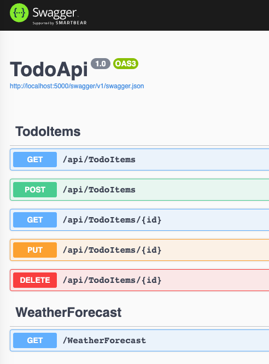Click the red DELETE method badge
The width and height of the screenshot is (269, 364).
[35, 280]
